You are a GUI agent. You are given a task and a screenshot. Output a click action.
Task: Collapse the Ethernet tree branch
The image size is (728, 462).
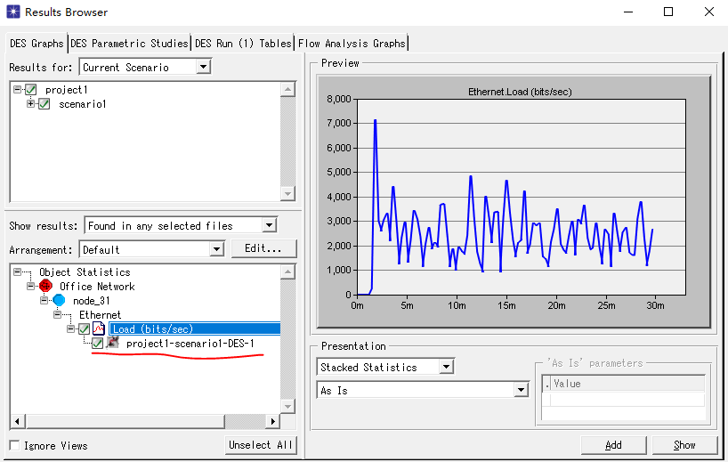coord(58,315)
